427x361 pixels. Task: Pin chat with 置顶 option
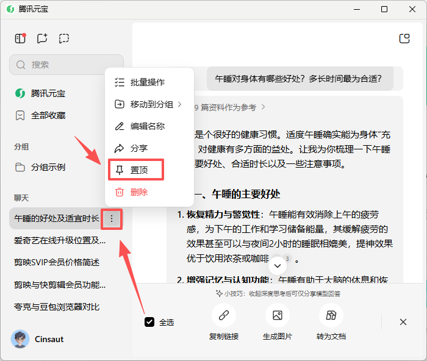tap(136, 170)
